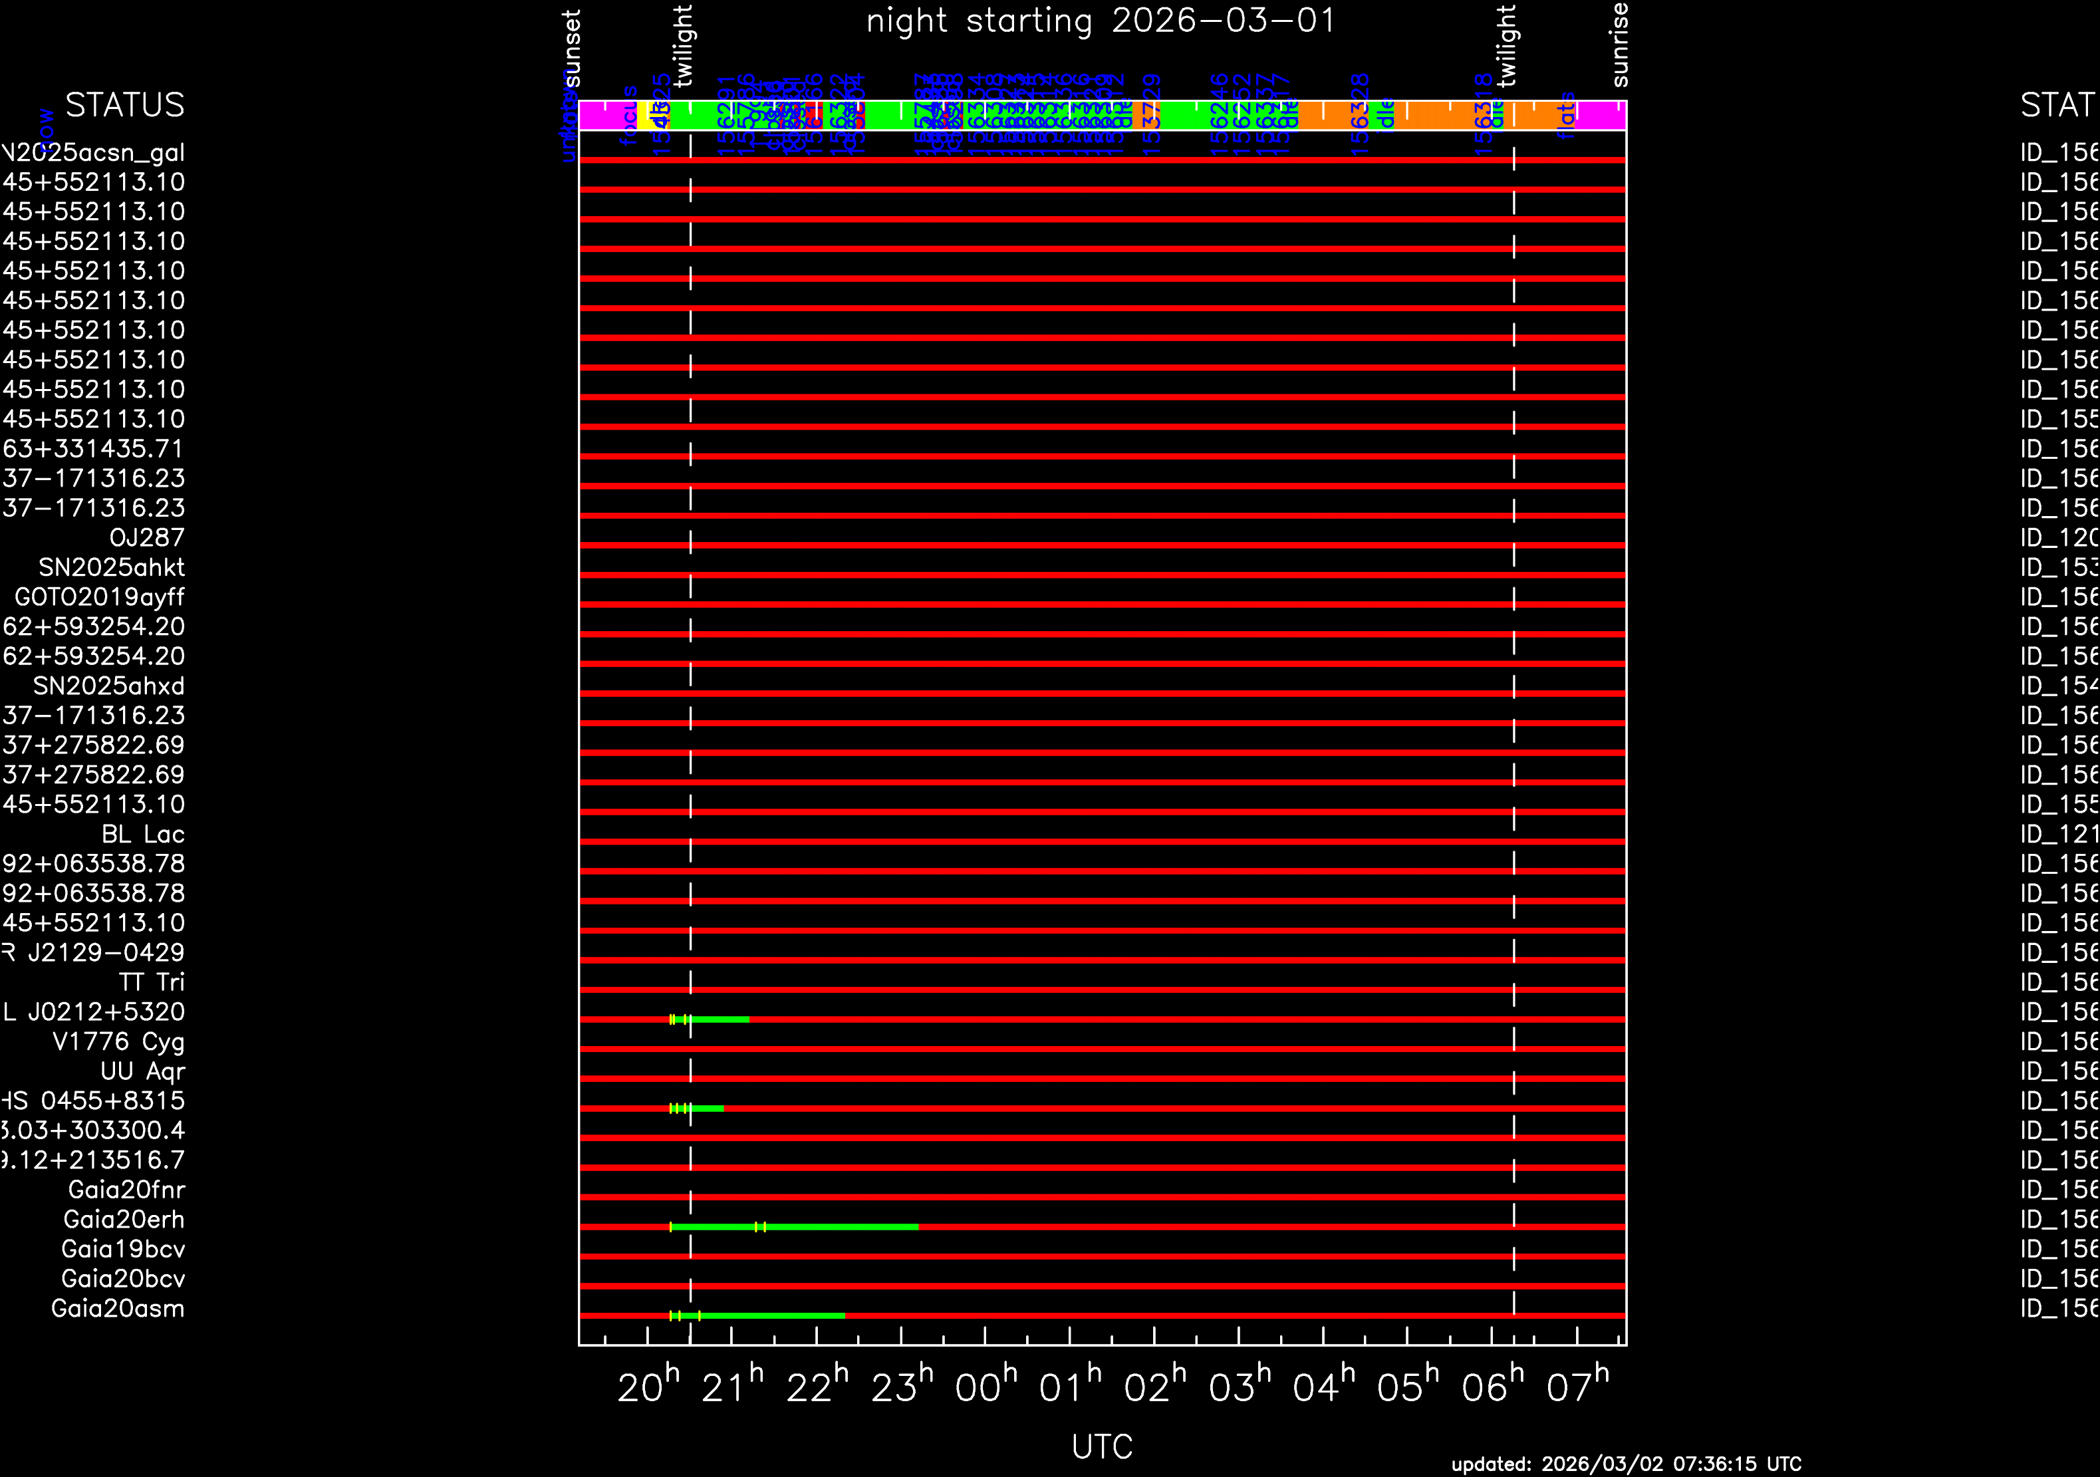Click the evening 'twilight' label
The width and height of the screenshot is (2100, 1477).
pos(683,46)
